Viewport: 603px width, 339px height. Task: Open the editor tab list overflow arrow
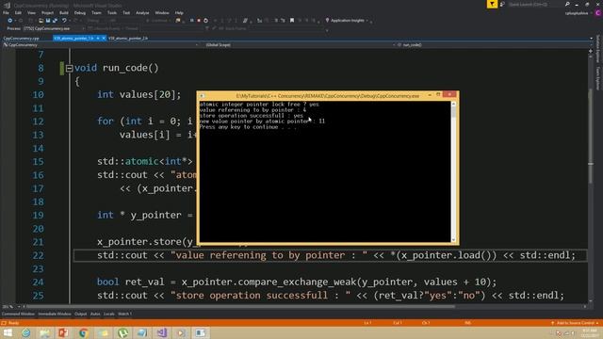[591, 39]
